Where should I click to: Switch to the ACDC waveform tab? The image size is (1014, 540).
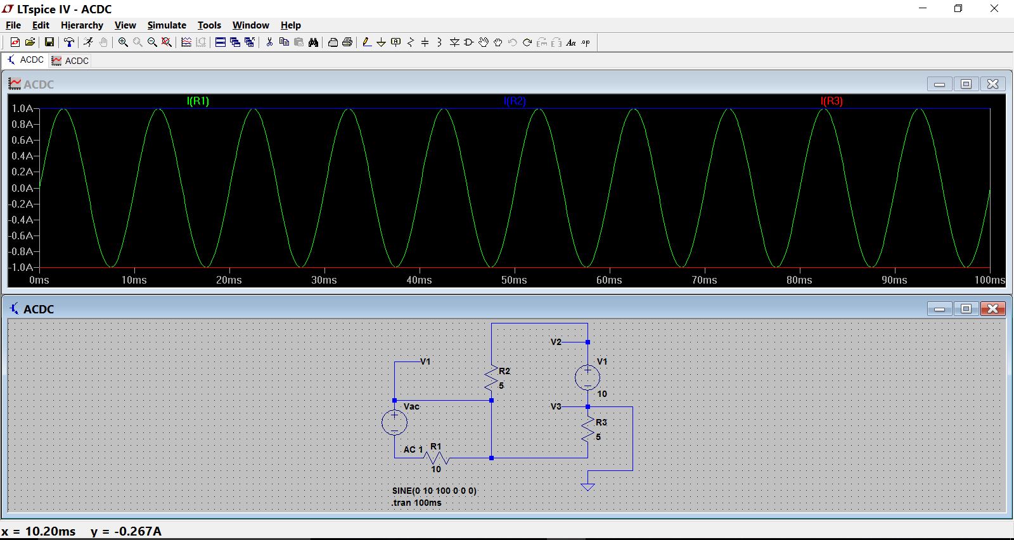pyautogui.click(x=70, y=61)
